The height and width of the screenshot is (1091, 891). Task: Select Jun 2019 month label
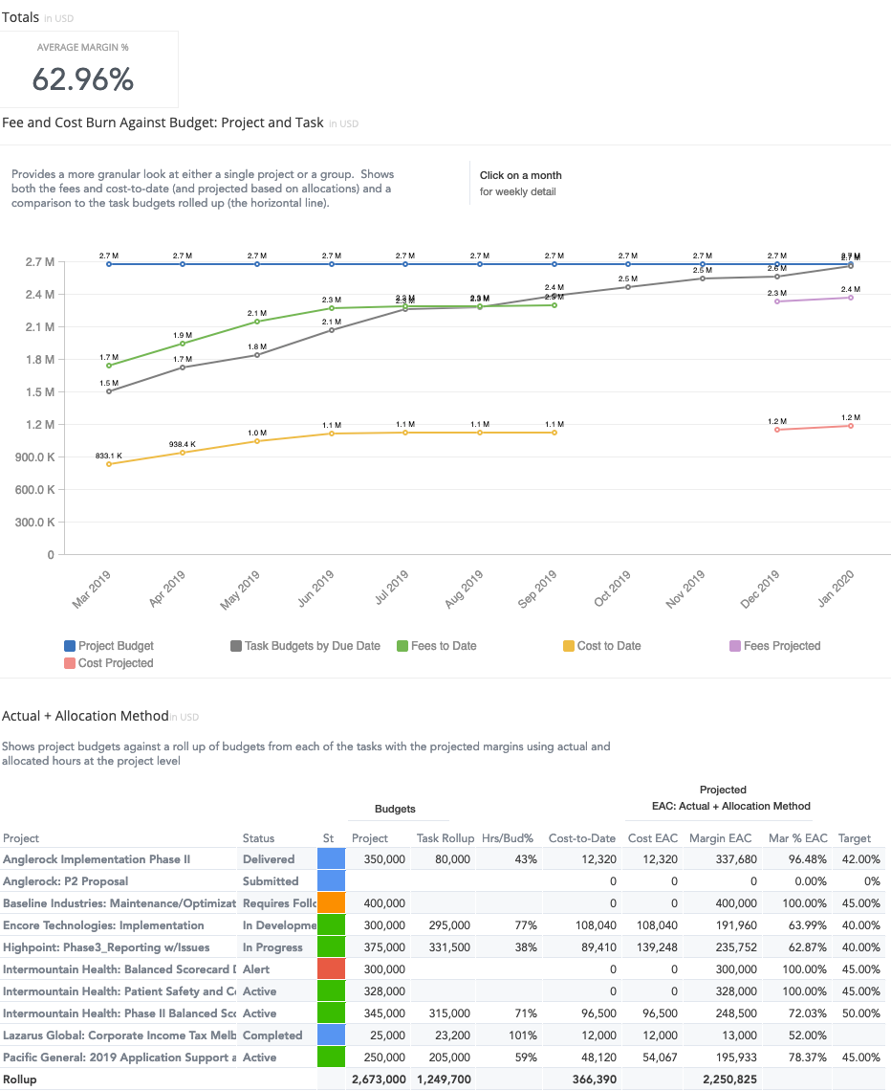click(315, 589)
